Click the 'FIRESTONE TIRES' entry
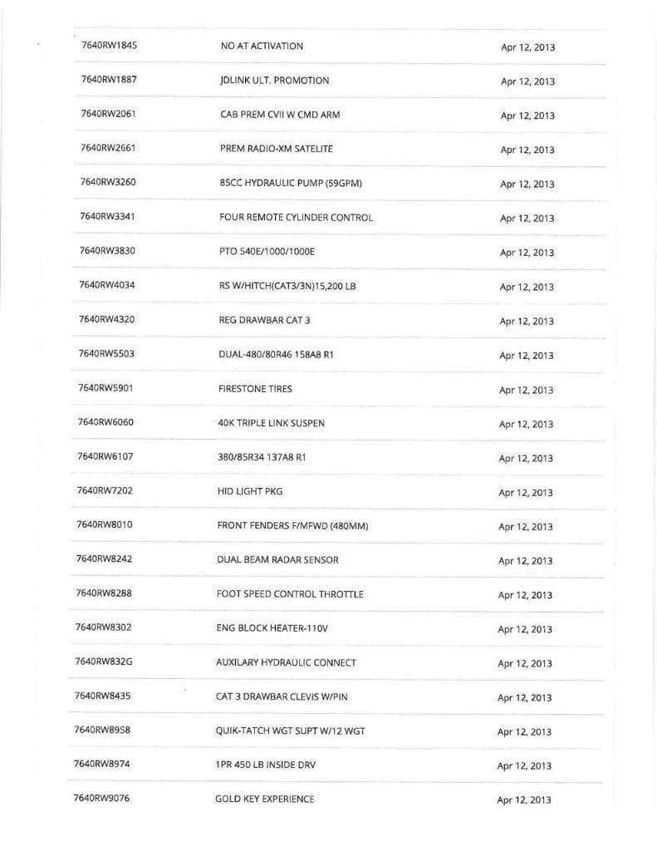This screenshot has height=851, width=657. (x=255, y=388)
